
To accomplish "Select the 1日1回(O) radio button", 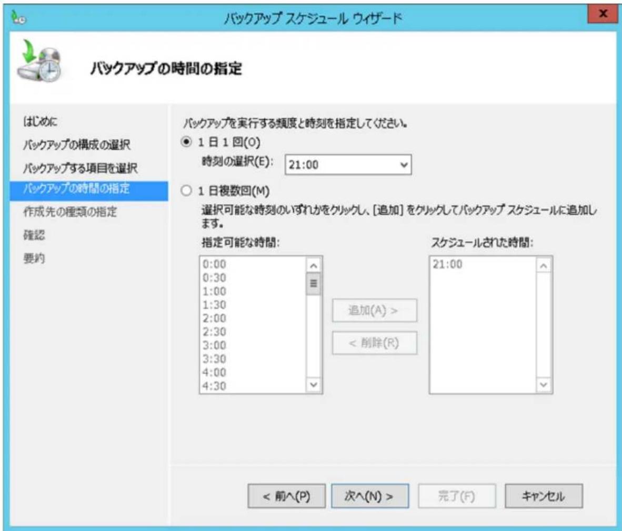I will (186, 142).
